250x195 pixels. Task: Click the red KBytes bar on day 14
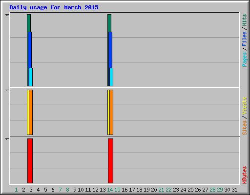point(110,161)
